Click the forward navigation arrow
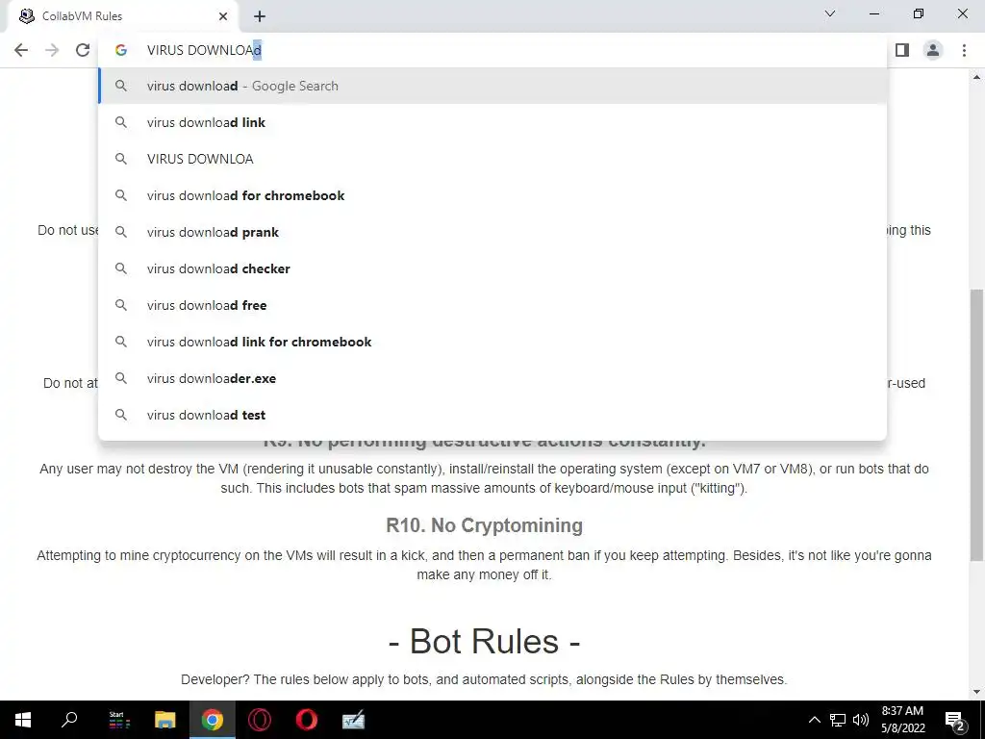 pos(52,50)
